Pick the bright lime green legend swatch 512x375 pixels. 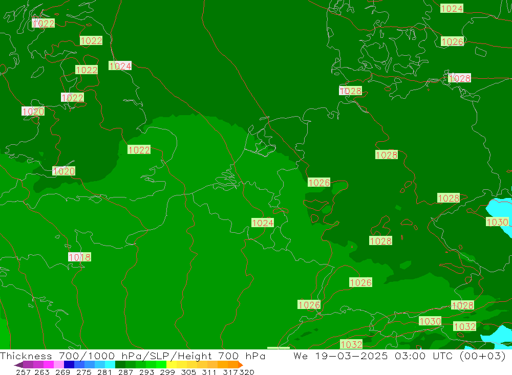point(161,365)
